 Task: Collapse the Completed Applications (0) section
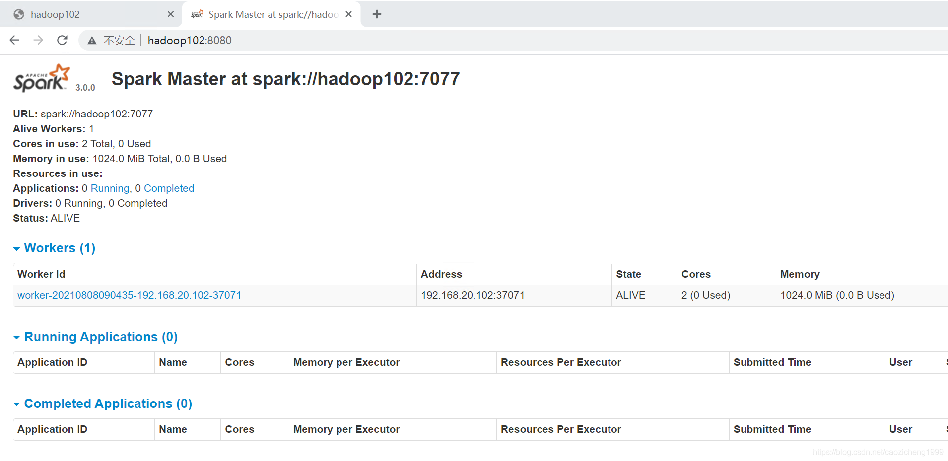click(102, 403)
